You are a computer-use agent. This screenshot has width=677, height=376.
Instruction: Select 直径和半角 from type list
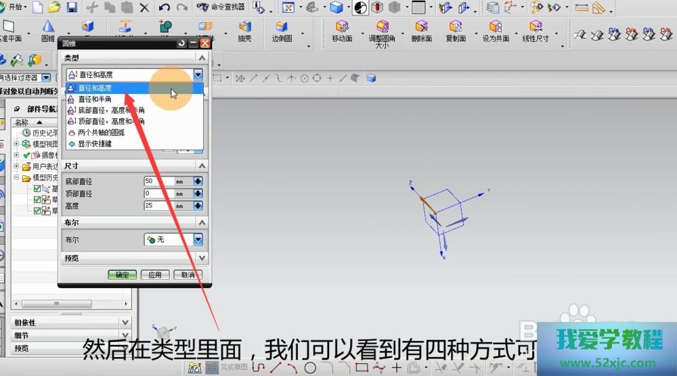coord(95,99)
